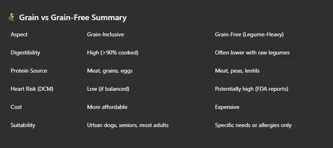
Task: Select the Heart Risk (DCM) row label
Action: coord(32,89)
